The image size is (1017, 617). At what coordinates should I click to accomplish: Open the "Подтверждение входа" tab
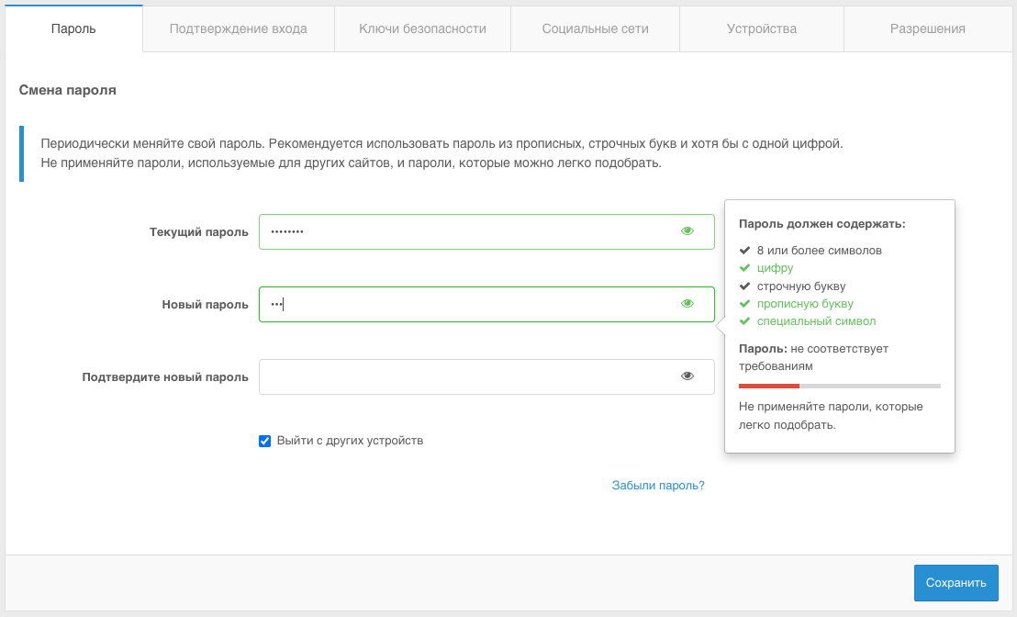click(x=238, y=28)
